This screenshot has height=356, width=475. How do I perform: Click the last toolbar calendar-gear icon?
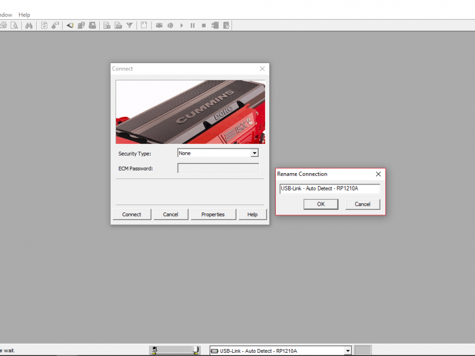pyautogui.click(x=226, y=25)
